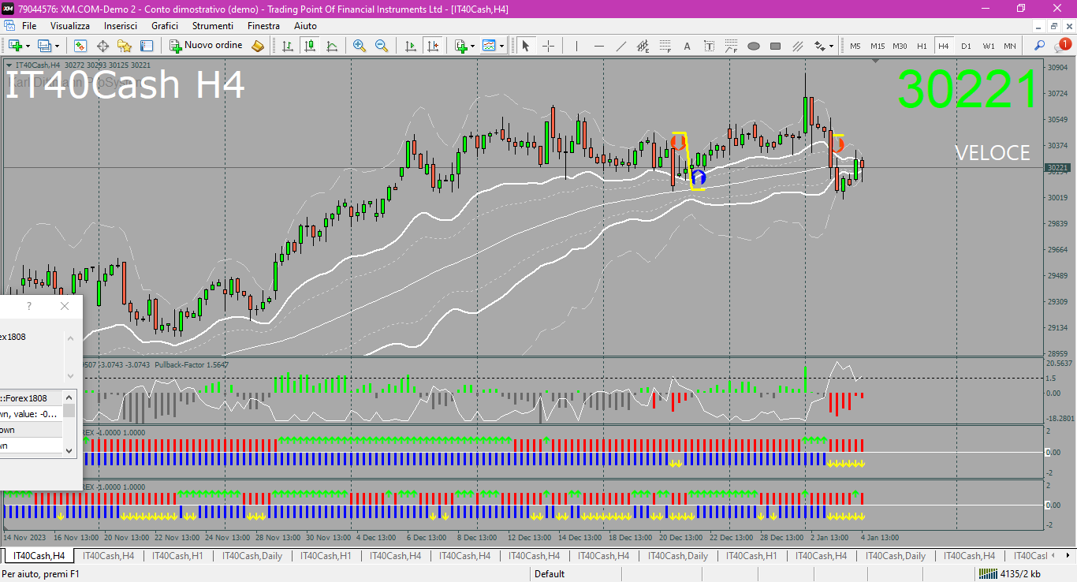1077x582 pixels.
Task: Open the Templates icon
Action: [x=490, y=46]
